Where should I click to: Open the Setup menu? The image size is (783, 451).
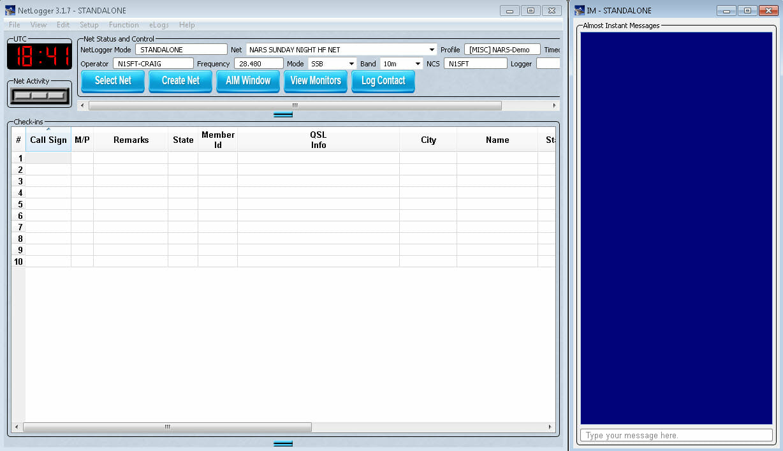pos(89,25)
